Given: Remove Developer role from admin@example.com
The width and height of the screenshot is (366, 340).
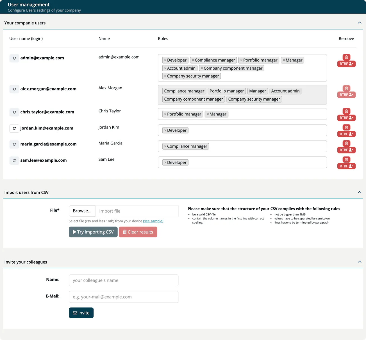Looking at the screenshot, I should (x=165, y=60).
